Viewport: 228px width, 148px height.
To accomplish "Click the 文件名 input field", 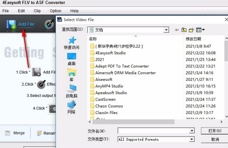I will coord(153,131).
